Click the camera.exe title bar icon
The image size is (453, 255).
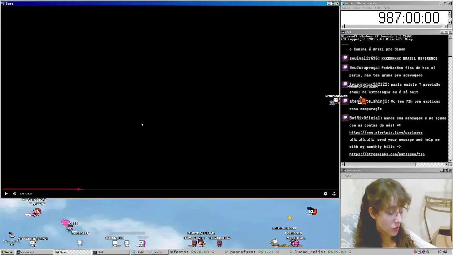click(x=343, y=170)
